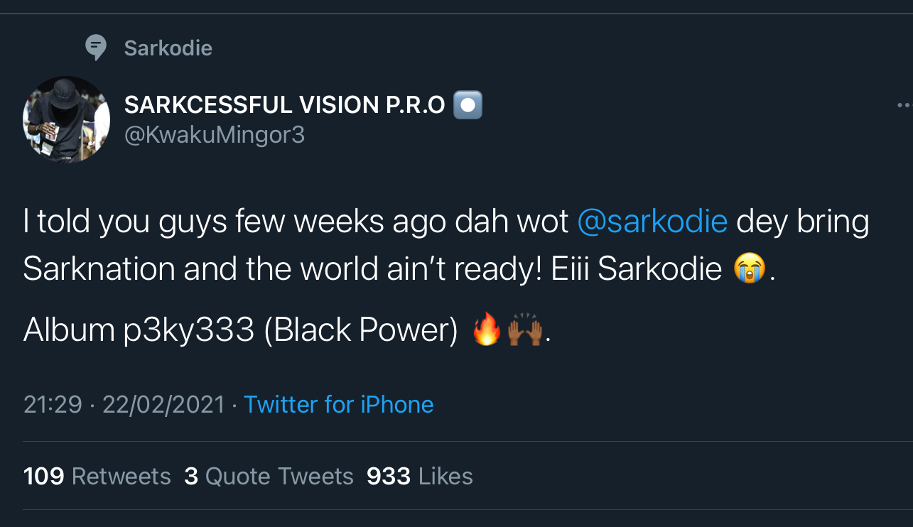Show the 933 Likes list

point(419,476)
